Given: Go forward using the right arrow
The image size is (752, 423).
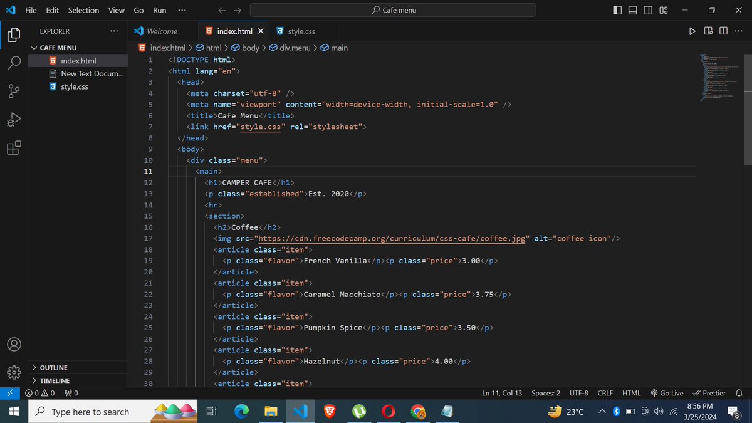Looking at the screenshot, I should coord(238,10).
